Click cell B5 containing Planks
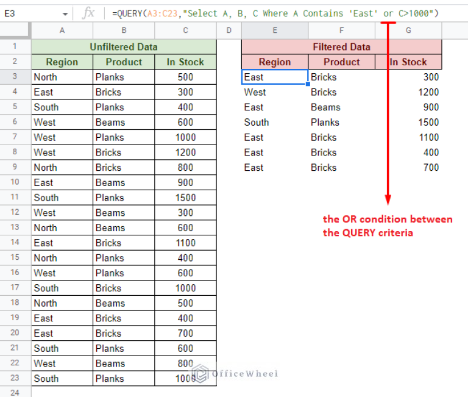This screenshot has height=397, width=468. pos(124,107)
